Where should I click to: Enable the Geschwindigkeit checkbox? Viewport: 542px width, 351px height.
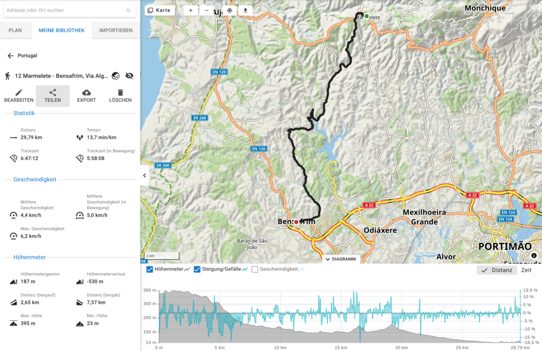point(255,269)
